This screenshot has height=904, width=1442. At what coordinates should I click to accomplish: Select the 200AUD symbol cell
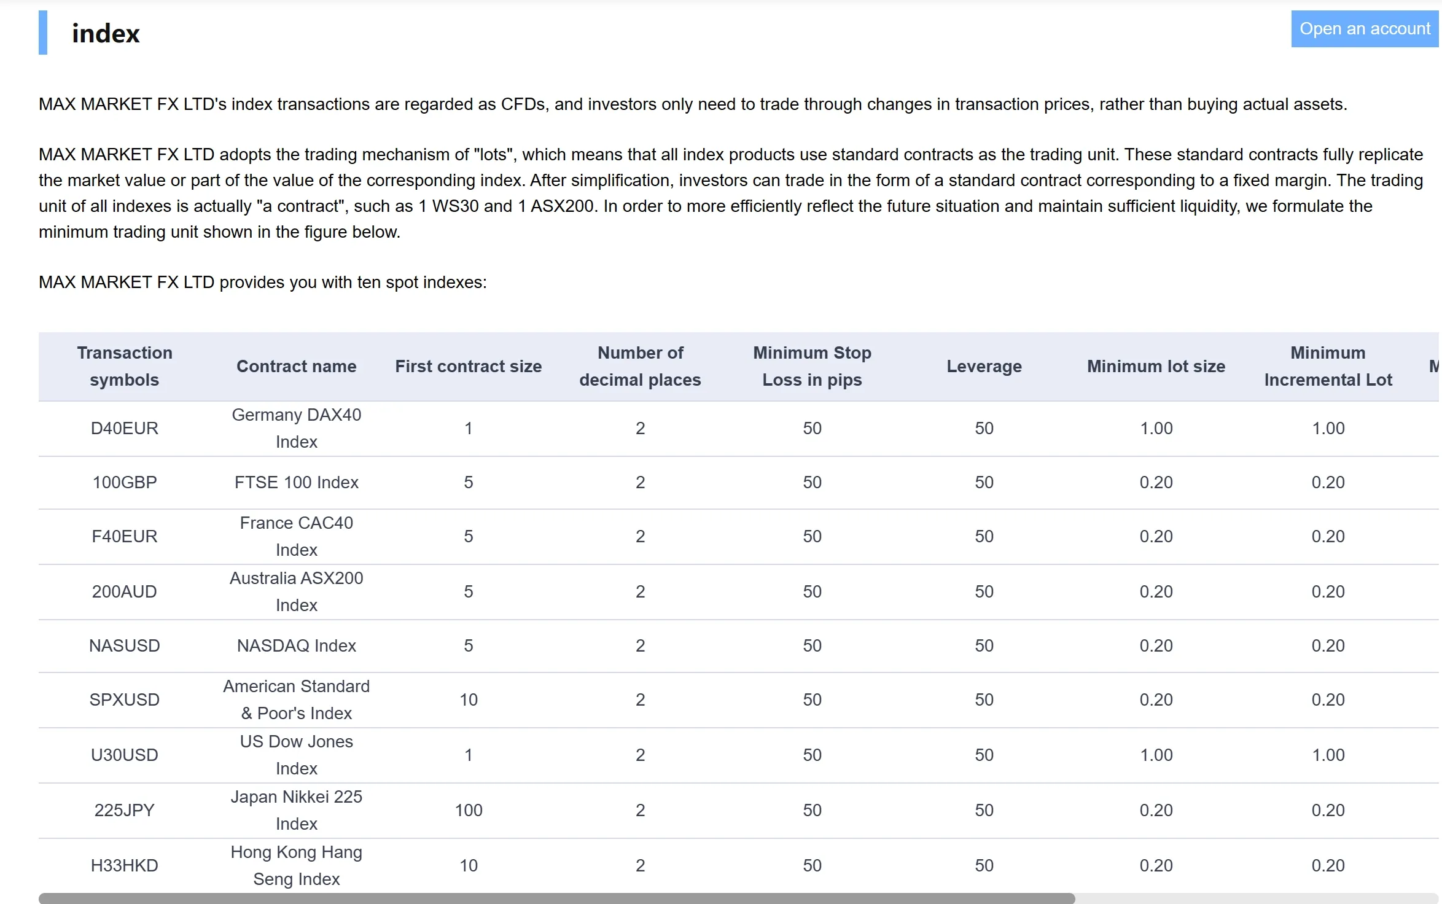[125, 591]
